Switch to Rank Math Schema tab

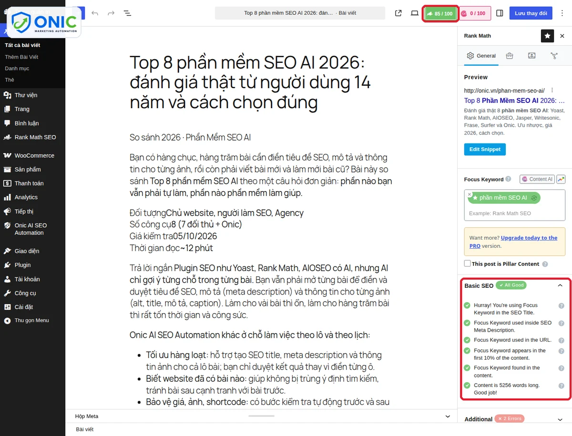coord(532,56)
